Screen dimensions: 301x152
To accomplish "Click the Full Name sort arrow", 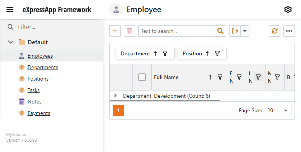I will [x=210, y=77].
